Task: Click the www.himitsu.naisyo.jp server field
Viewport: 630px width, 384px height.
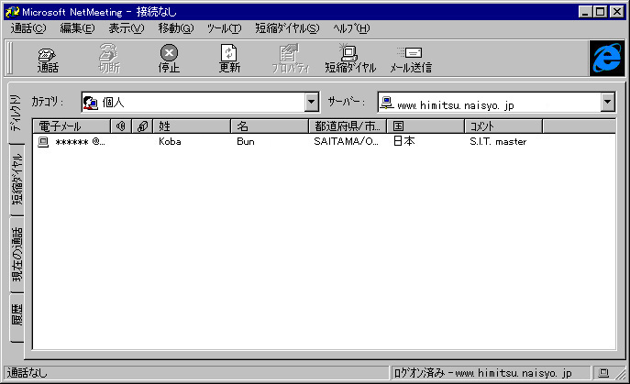Action: pos(496,102)
